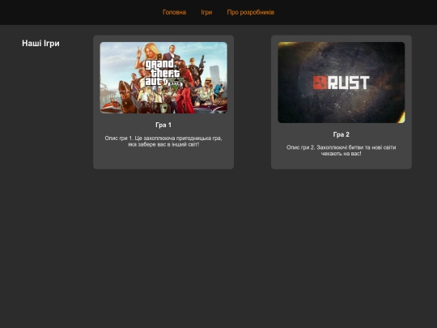Click the Наші Ігри heading

pos(40,43)
